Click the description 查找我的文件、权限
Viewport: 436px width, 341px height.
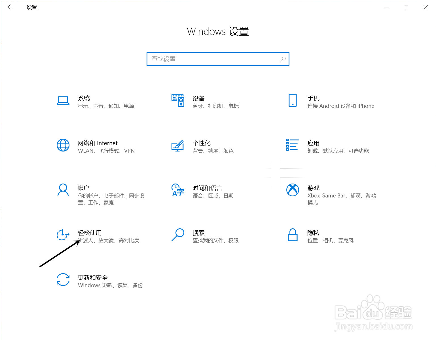tap(216, 241)
